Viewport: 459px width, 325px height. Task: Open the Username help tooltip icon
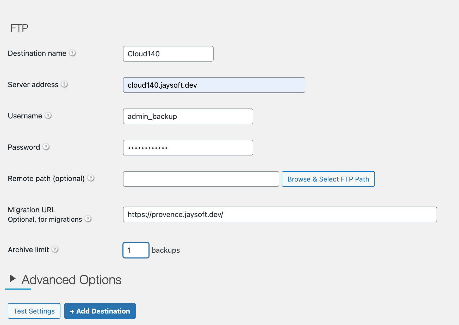pos(48,116)
